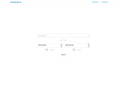Enable +/- 3 days for return date

(x=74, y=50)
